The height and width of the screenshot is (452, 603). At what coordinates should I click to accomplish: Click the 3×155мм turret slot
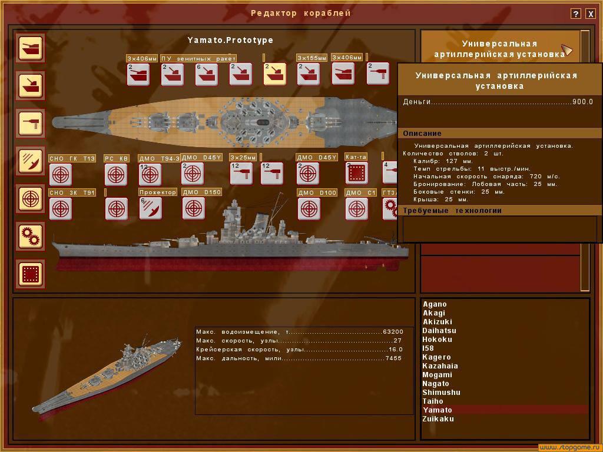(308, 74)
